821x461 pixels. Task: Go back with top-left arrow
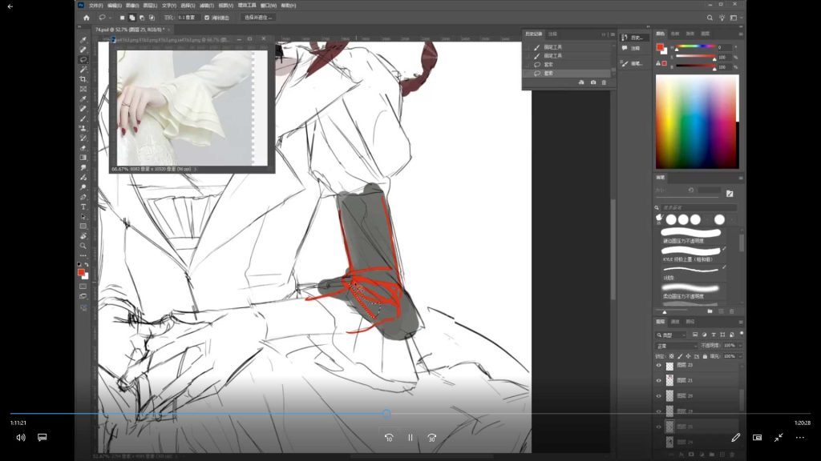click(10, 6)
